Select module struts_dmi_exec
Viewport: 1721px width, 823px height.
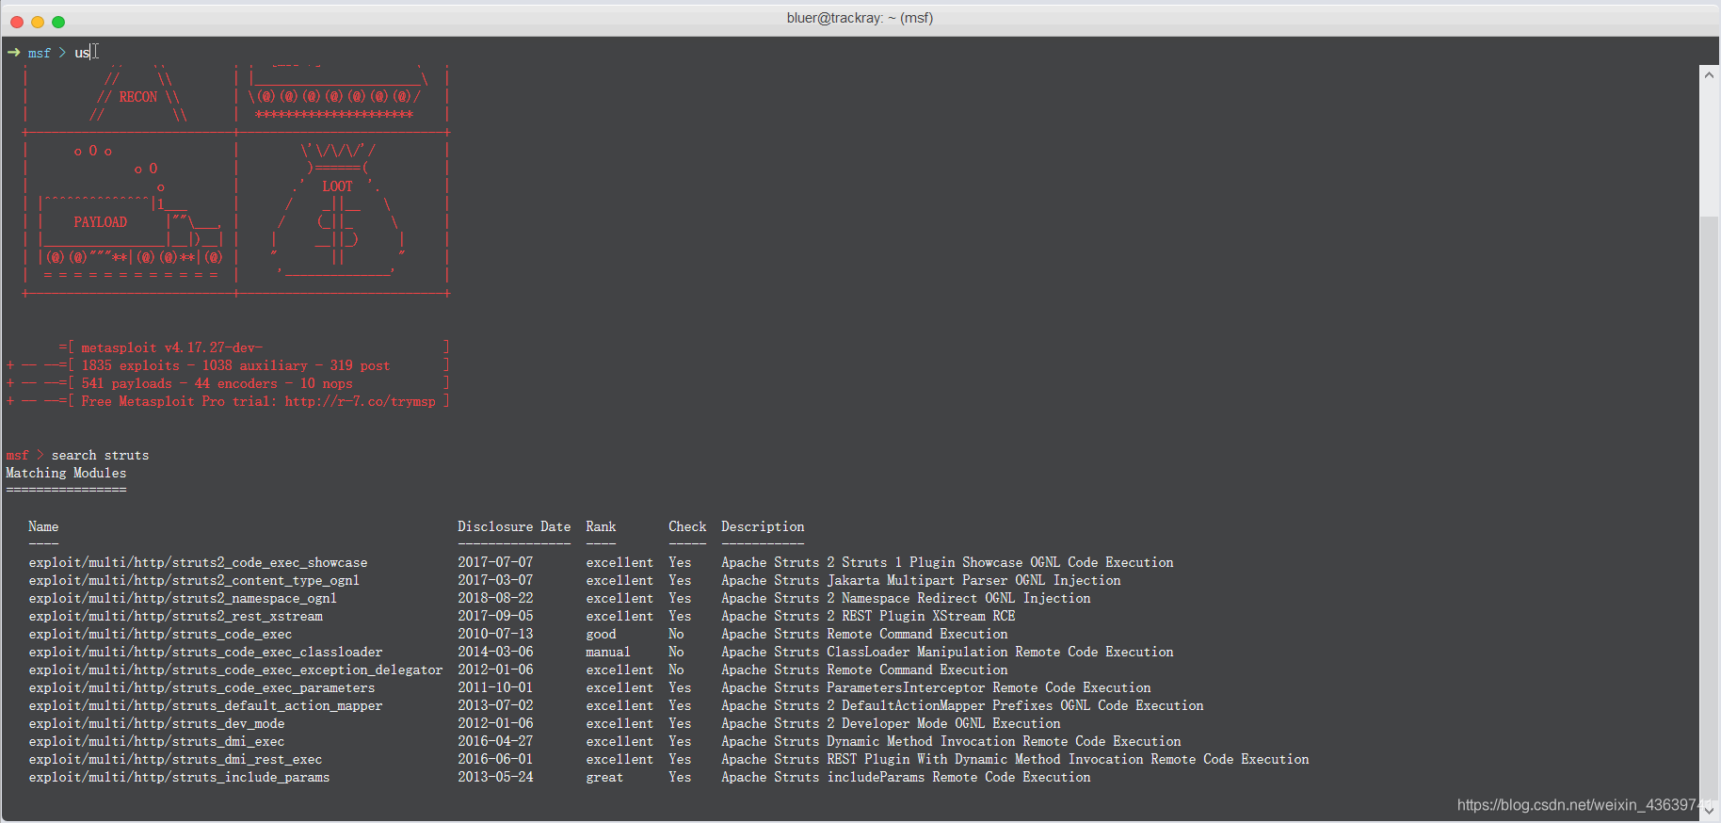[x=156, y=741]
